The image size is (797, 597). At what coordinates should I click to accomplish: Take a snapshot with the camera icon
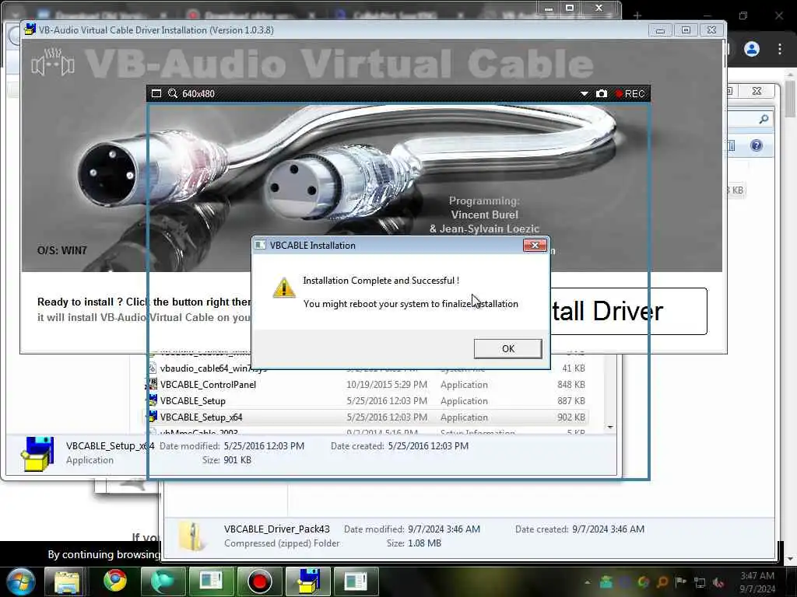pos(602,94)
